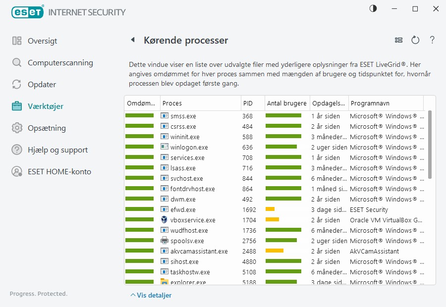
Task: Click the VirtualBox cube icon for vboxservice.exe
Action: tap(165, 220)
